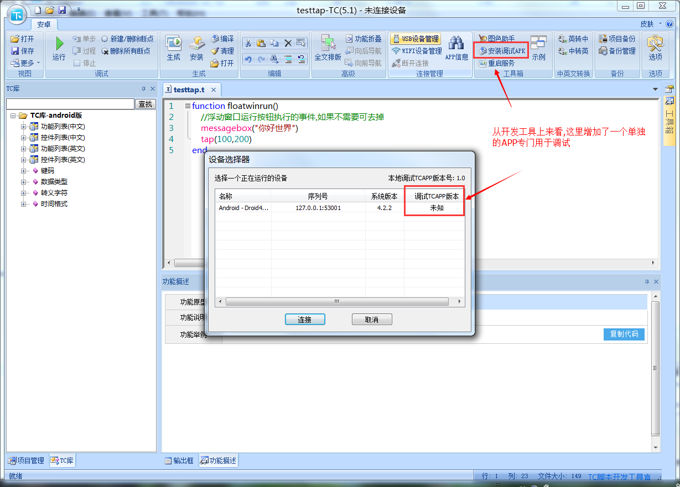Open the 选项 options icon

coord(655,44)
